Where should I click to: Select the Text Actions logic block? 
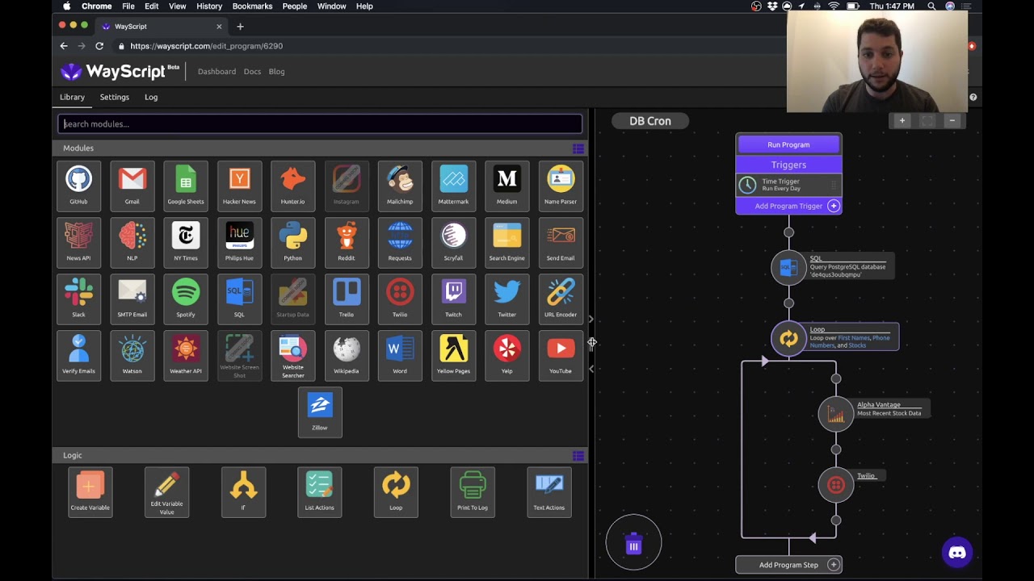549,491
